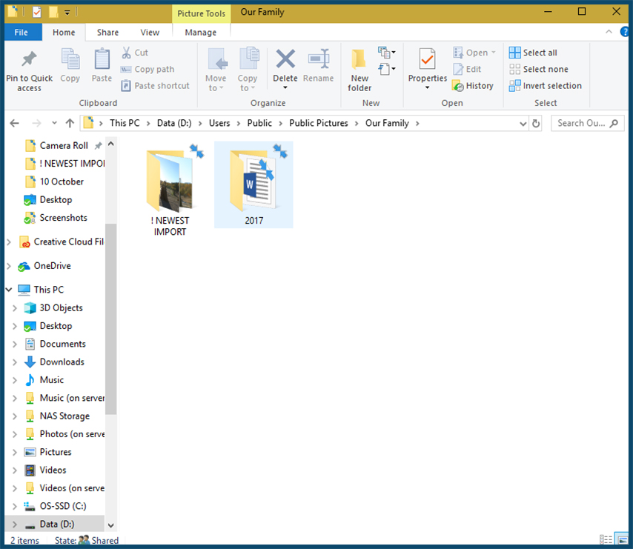Click the Picture Tools contextual tab
Image resolution: width=633 pixels, height=549 pixels.
pos(201,14)
